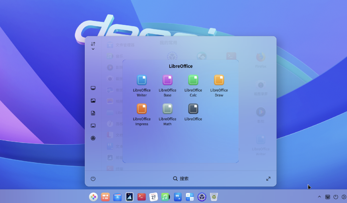
Task: Toggle the internet category globe filter
Action: (x=93, y=138)
